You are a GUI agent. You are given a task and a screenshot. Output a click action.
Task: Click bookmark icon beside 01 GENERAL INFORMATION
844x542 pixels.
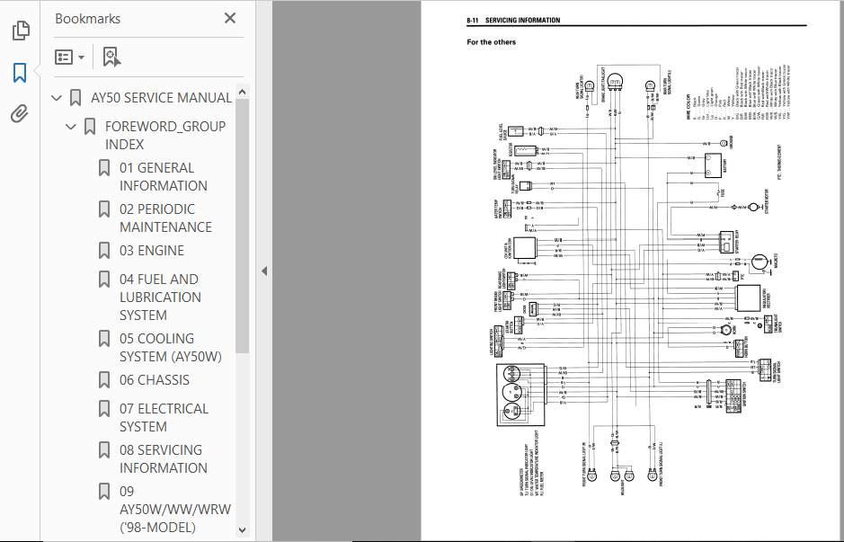[104, 168]
